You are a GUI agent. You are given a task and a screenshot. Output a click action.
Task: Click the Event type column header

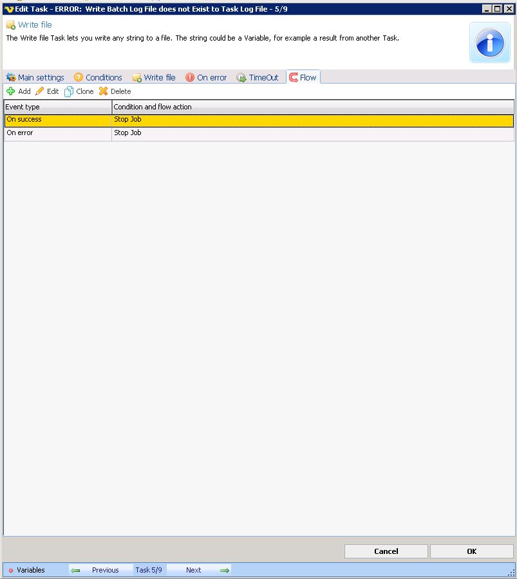point(57,107)
